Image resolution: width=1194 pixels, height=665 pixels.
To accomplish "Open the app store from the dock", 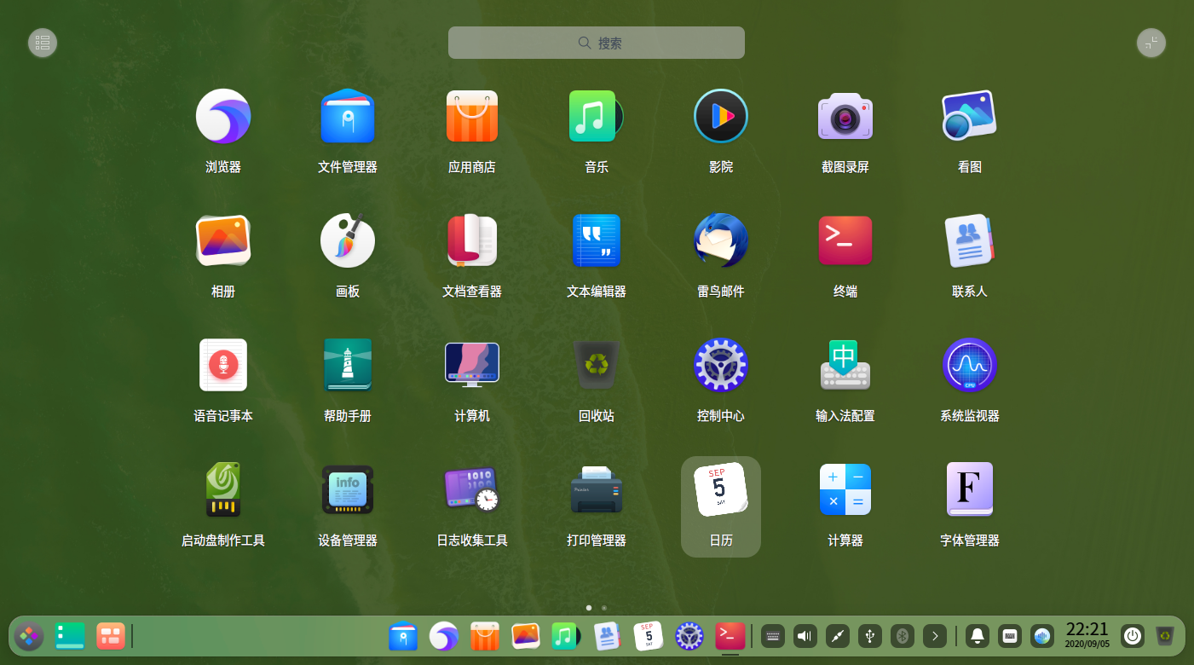I will [x=485, y=636].
